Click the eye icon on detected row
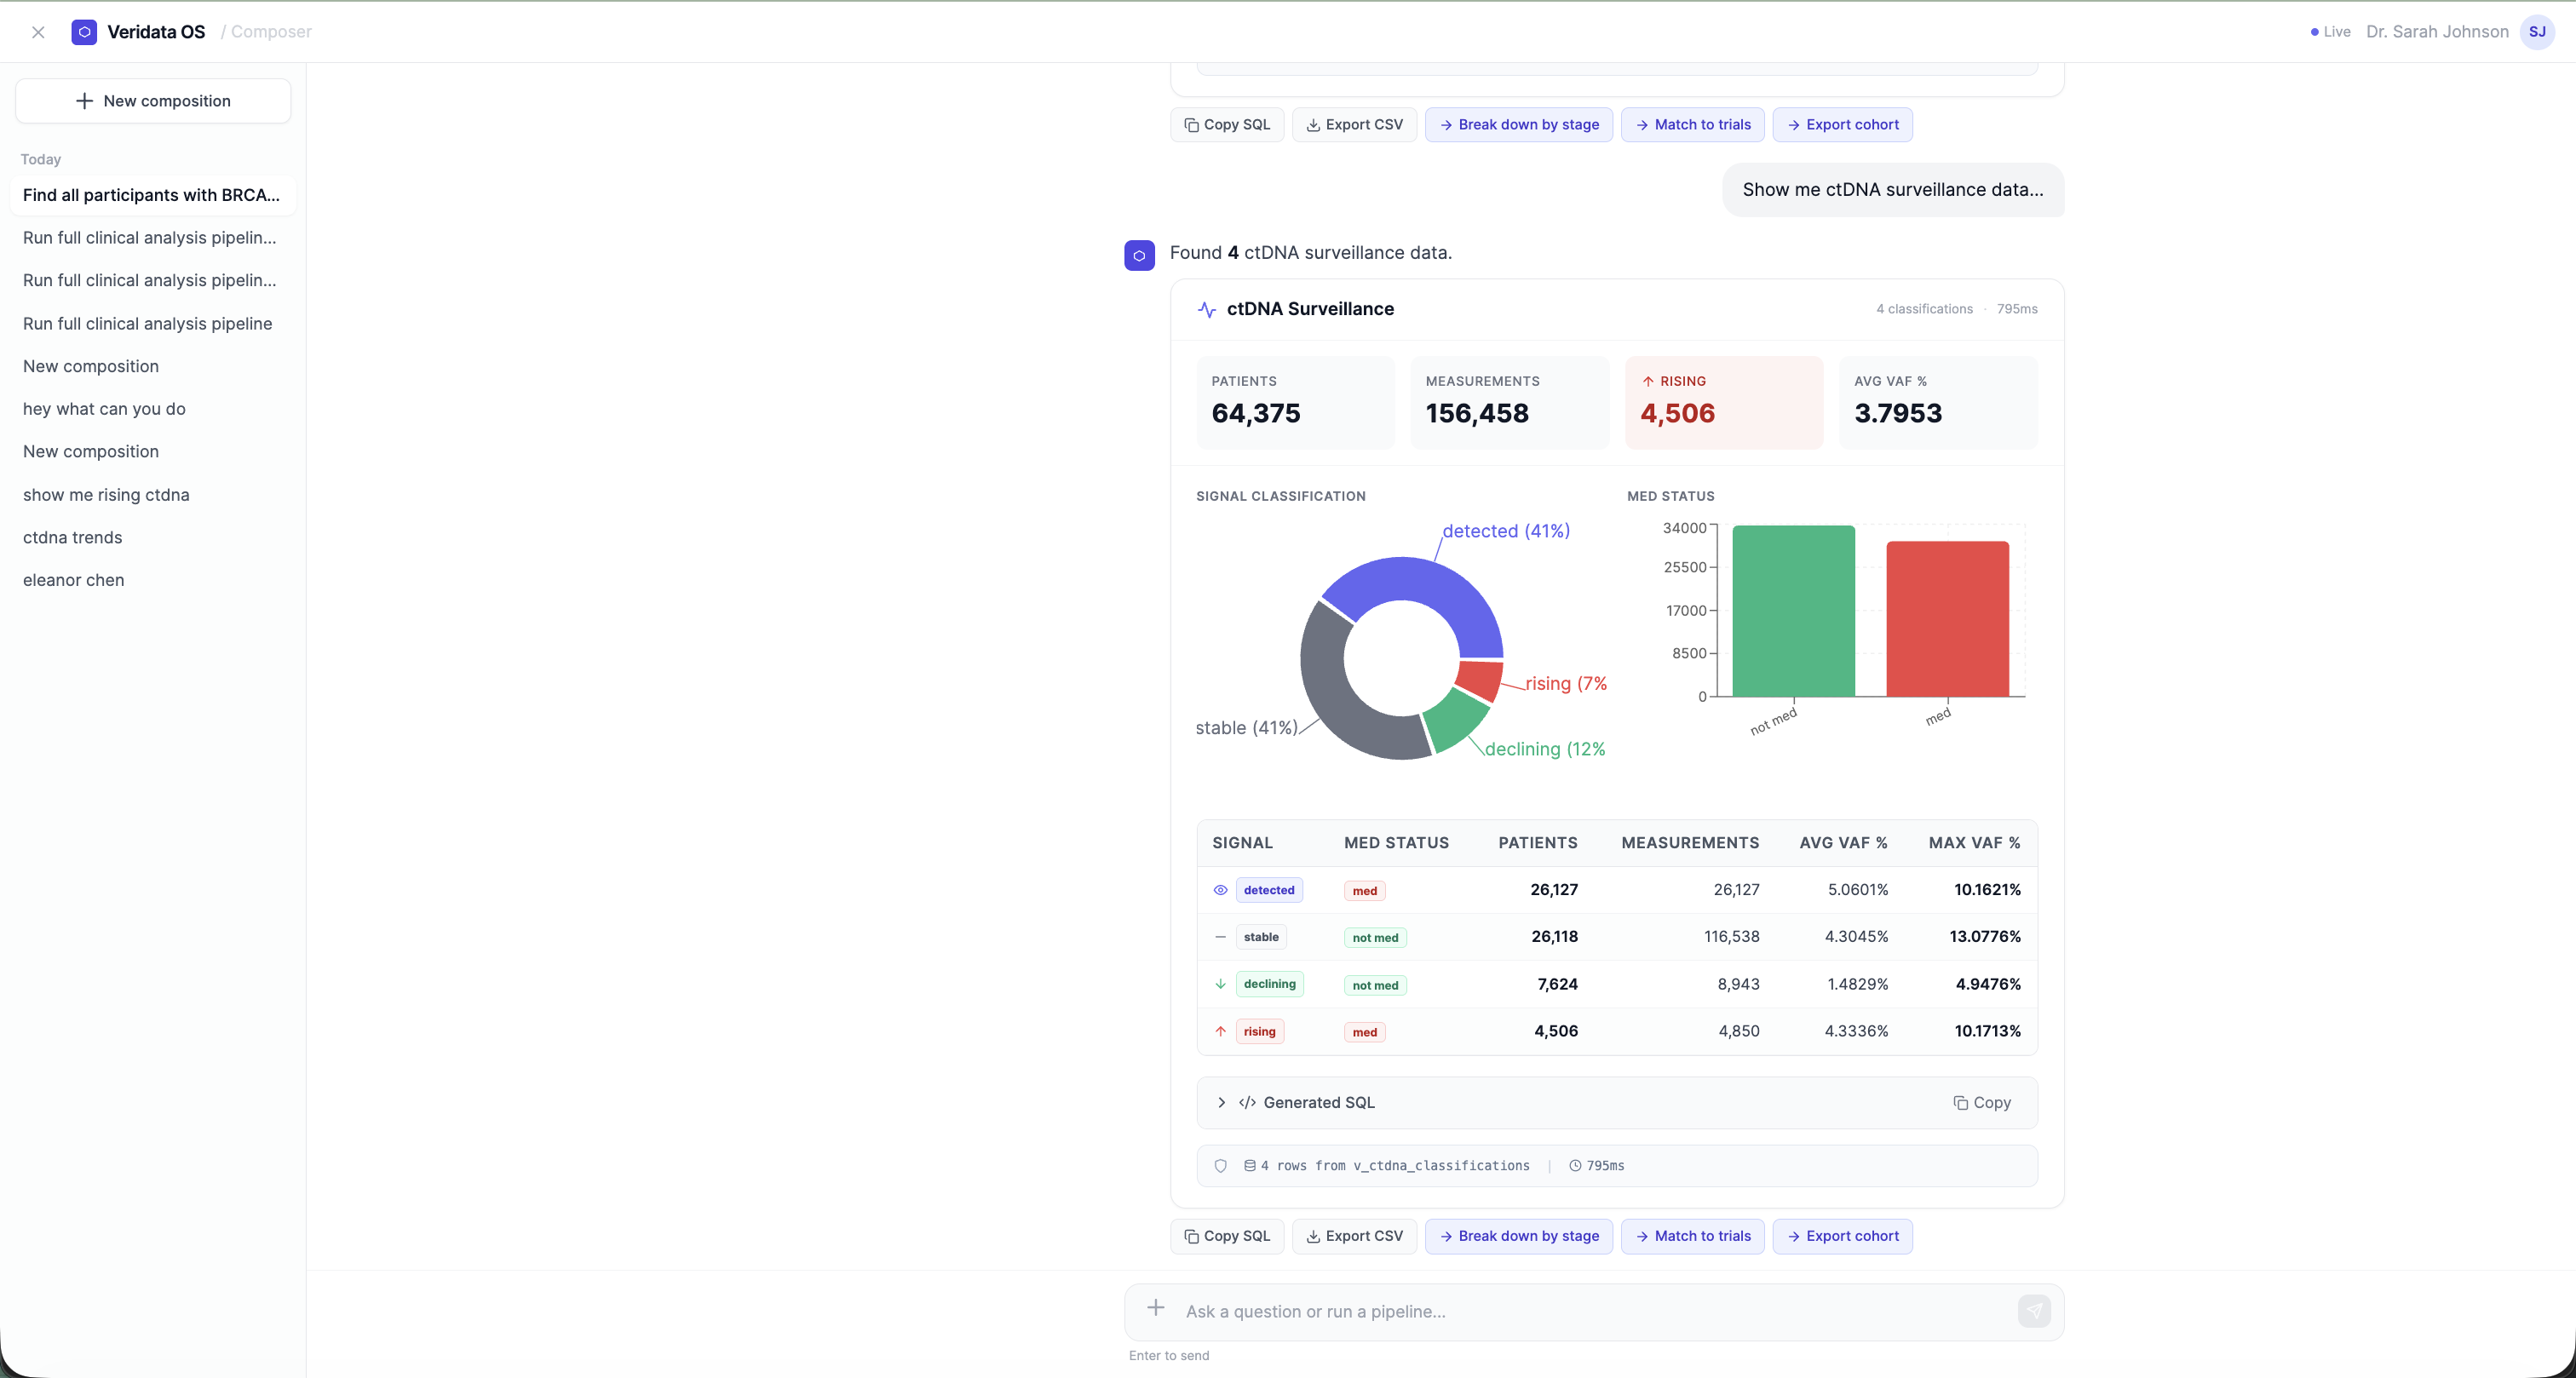 (x=1220, y=890)
